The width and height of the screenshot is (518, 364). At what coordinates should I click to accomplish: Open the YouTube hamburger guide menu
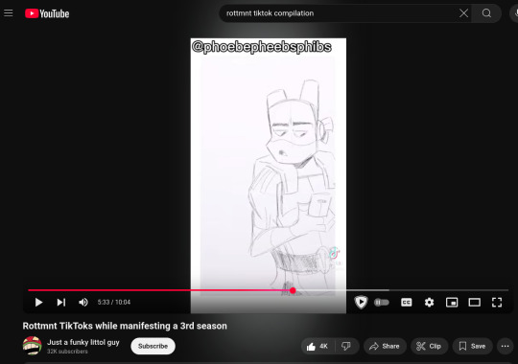(9, 13)
